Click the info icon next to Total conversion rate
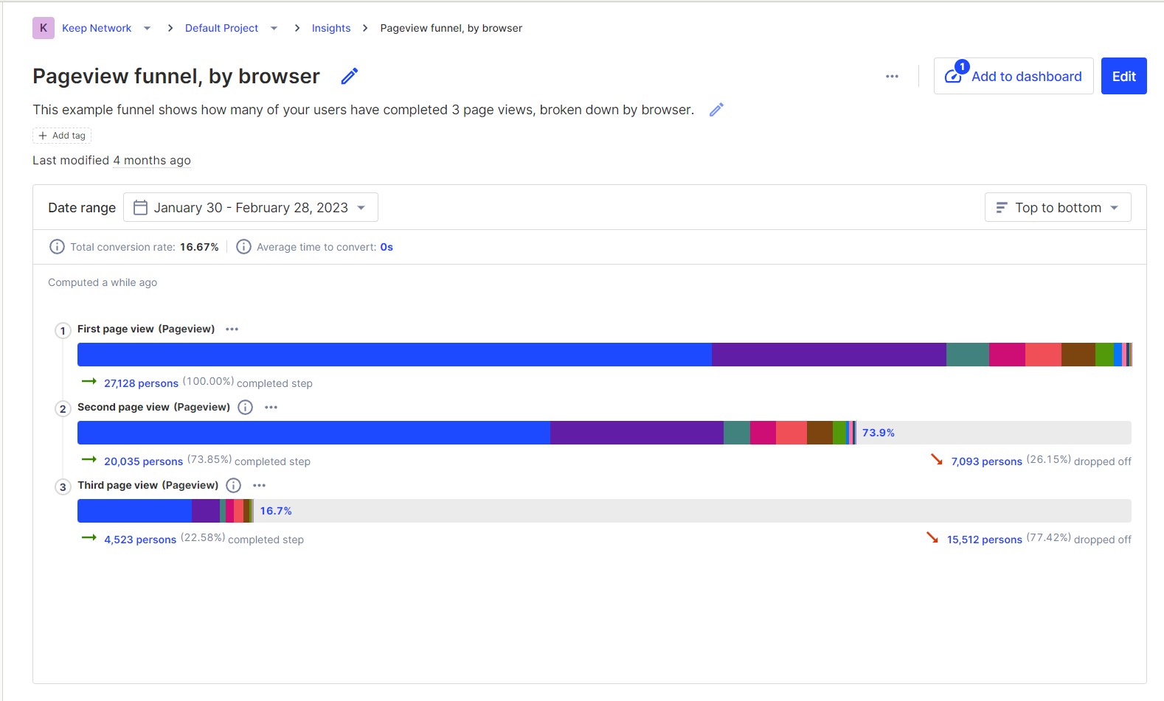The height and width of the screenshot is (701, 1164). pyautogui.click(x=57, y=246)
